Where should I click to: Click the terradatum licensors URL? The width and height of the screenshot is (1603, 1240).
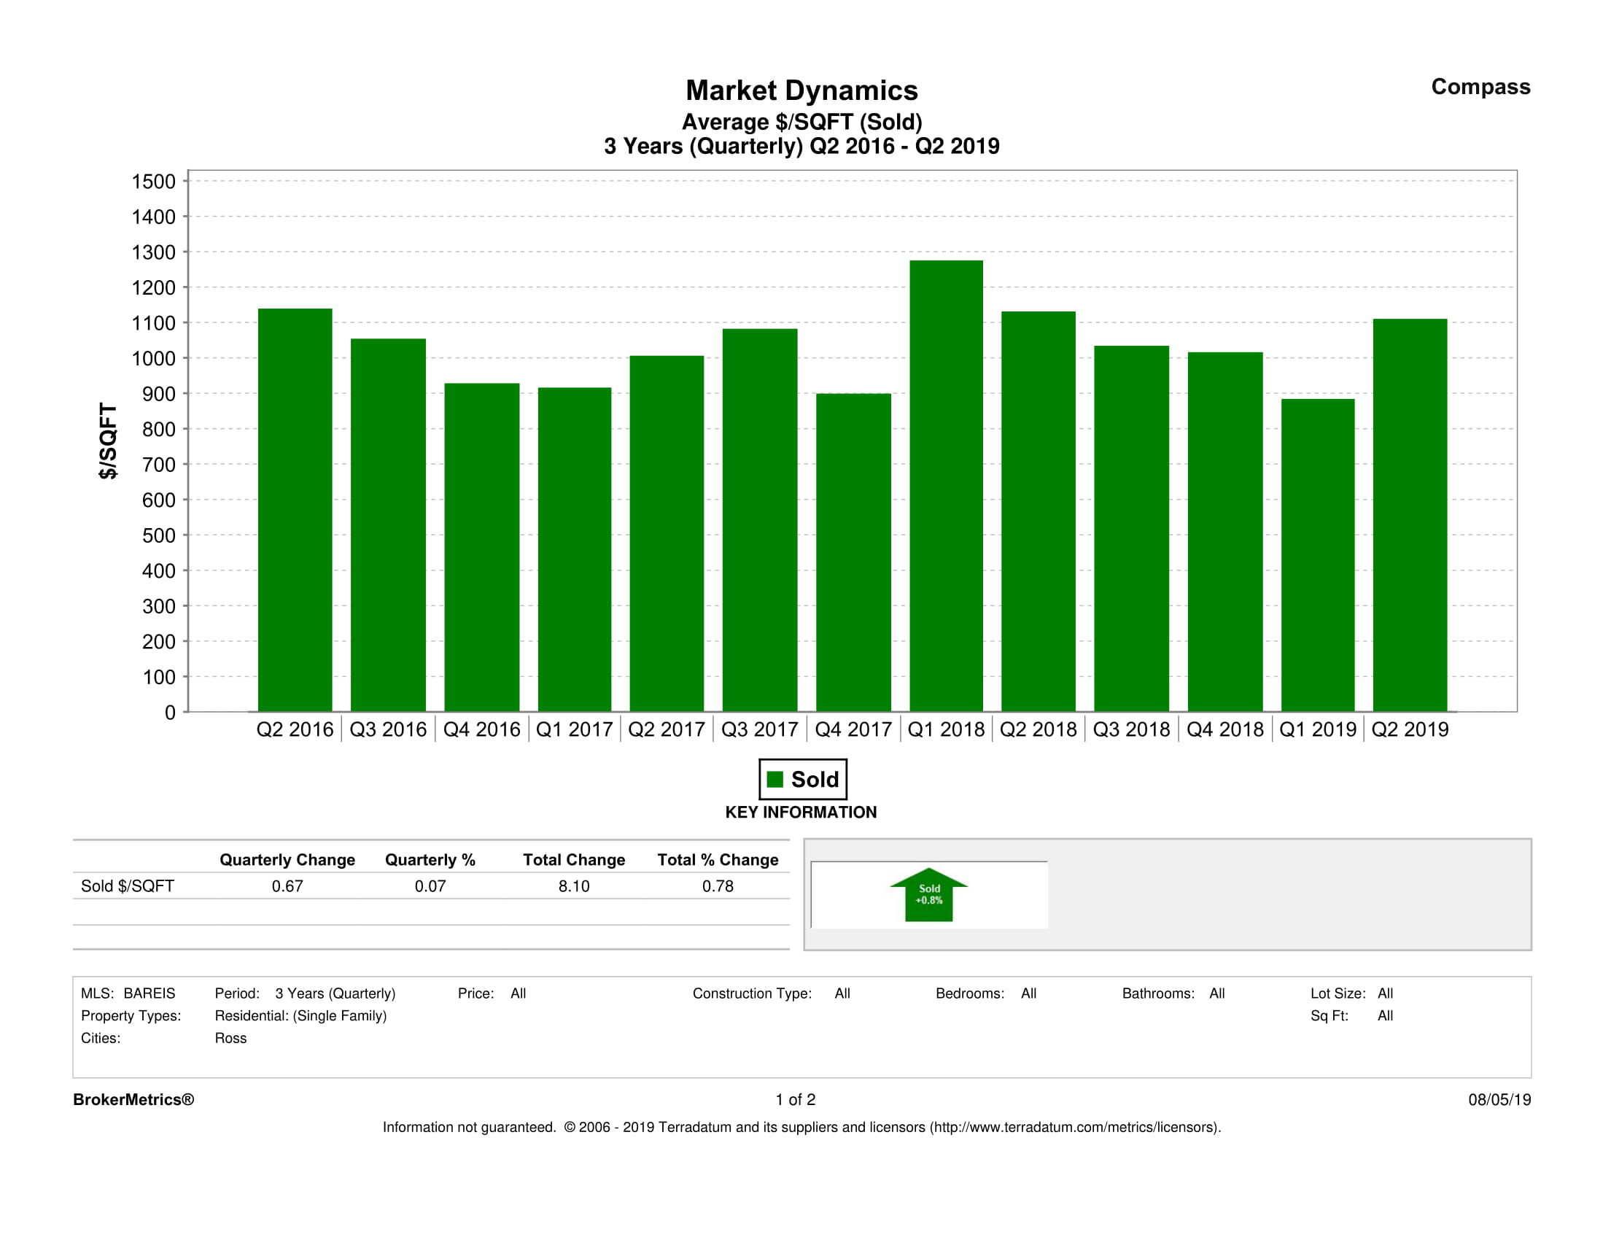(x=1074, y=1127)
